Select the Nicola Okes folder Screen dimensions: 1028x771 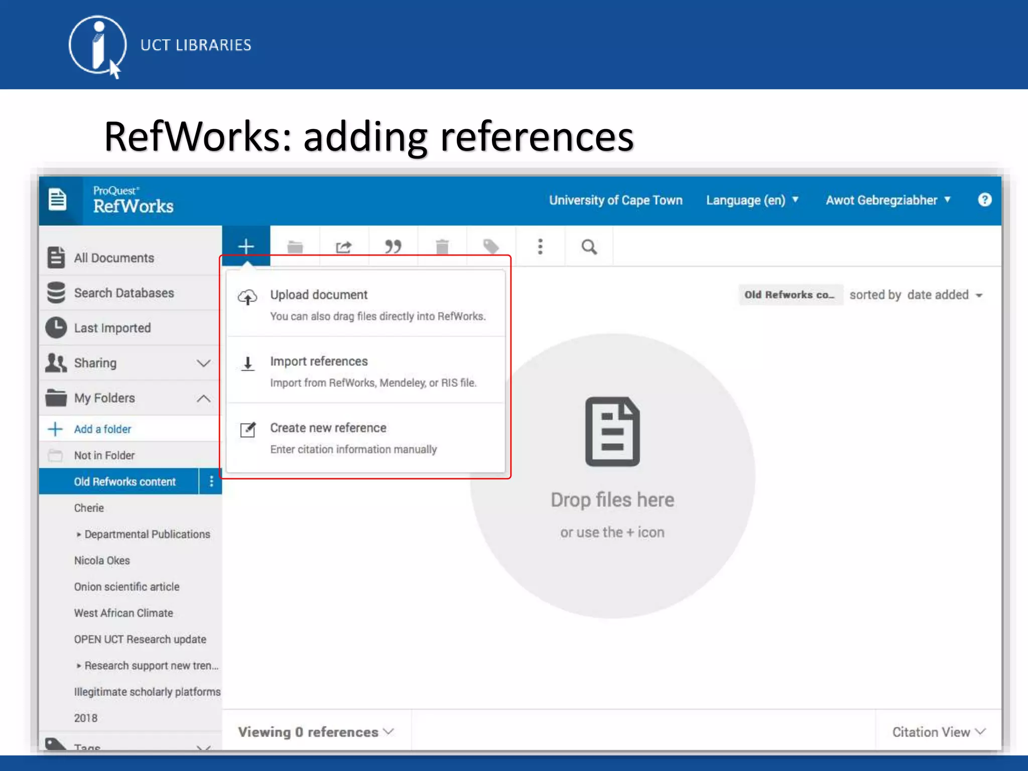point(102,561)
